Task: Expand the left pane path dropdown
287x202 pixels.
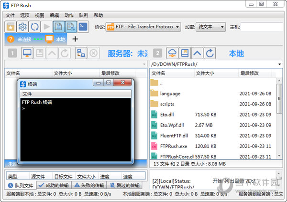Action: [x=144, y=64]
